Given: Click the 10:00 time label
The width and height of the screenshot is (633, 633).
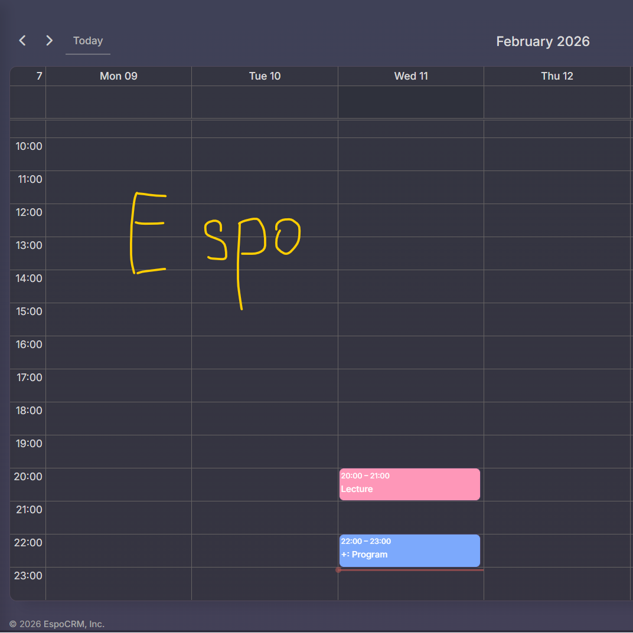Looking at the screenshot, I should [29, 146].
